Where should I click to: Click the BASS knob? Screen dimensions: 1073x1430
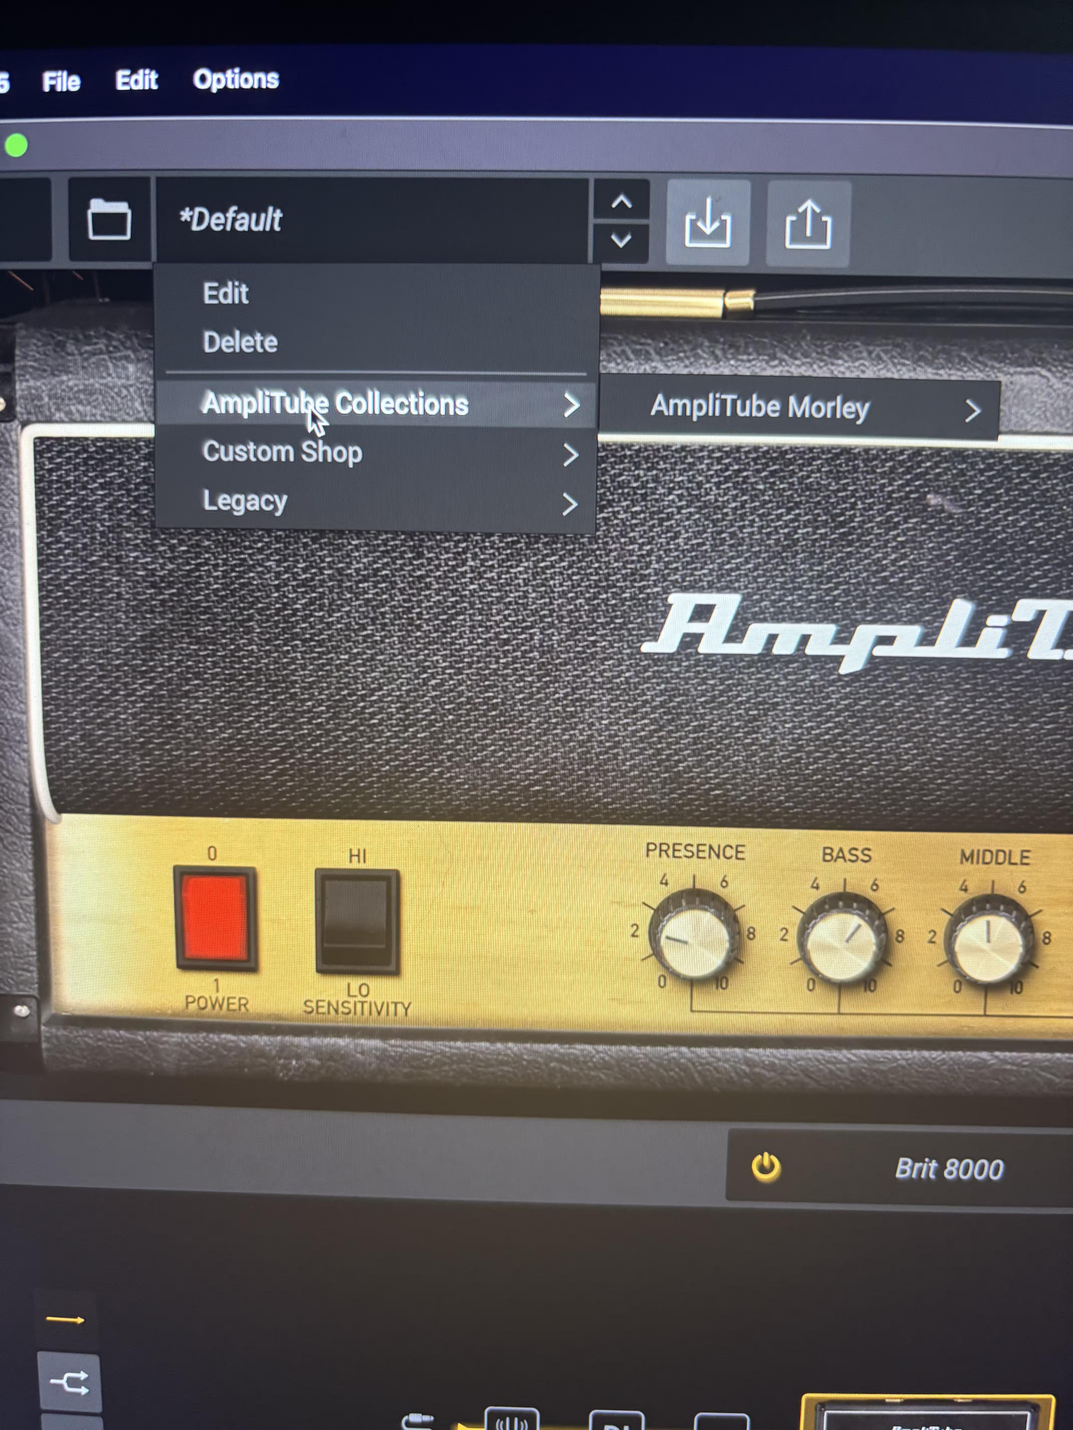842,941
